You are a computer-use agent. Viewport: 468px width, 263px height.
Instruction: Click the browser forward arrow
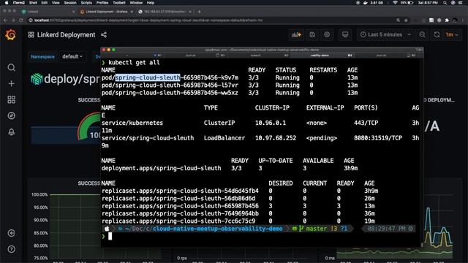tap(13, 20)
